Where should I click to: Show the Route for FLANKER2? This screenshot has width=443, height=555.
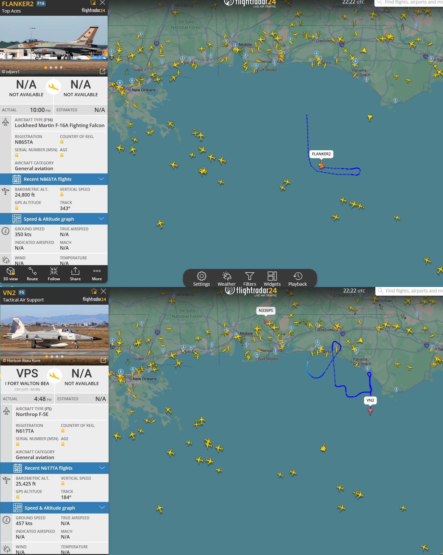(32, 274)
